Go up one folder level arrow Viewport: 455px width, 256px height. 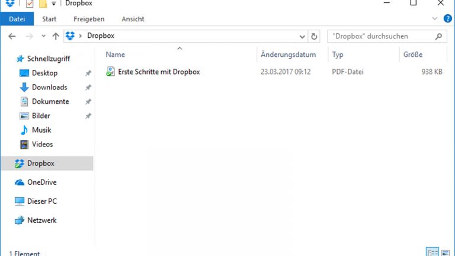[x=56, y=36]
